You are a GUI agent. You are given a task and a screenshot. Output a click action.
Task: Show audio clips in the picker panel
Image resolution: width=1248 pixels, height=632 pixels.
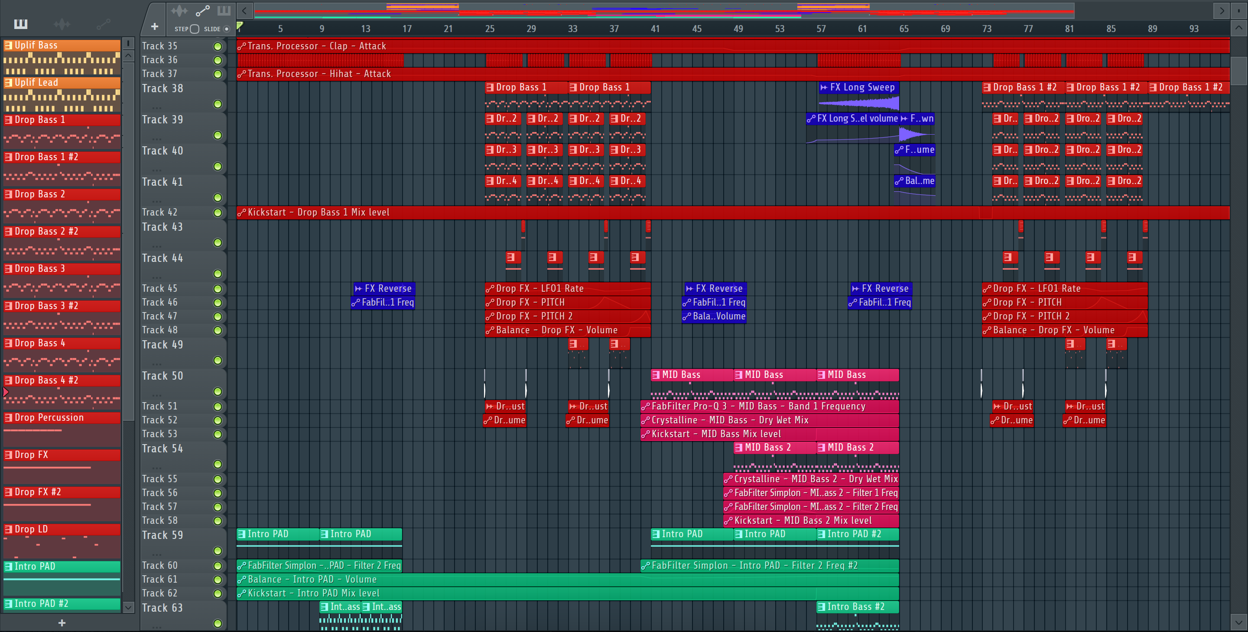pos(62,24)
